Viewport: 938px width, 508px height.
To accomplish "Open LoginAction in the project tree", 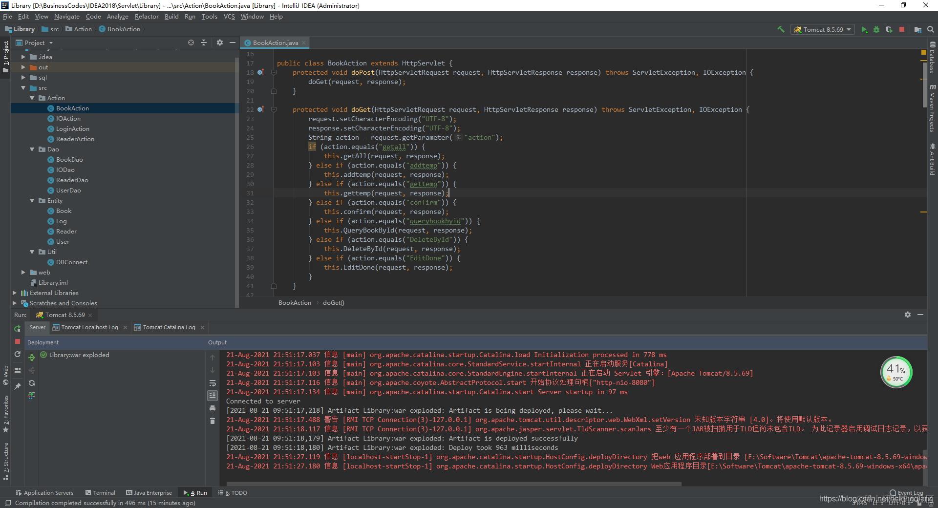I will tap(72, 129).
